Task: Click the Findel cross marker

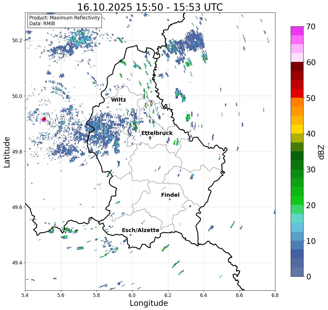Action: (x=170, y=200)
